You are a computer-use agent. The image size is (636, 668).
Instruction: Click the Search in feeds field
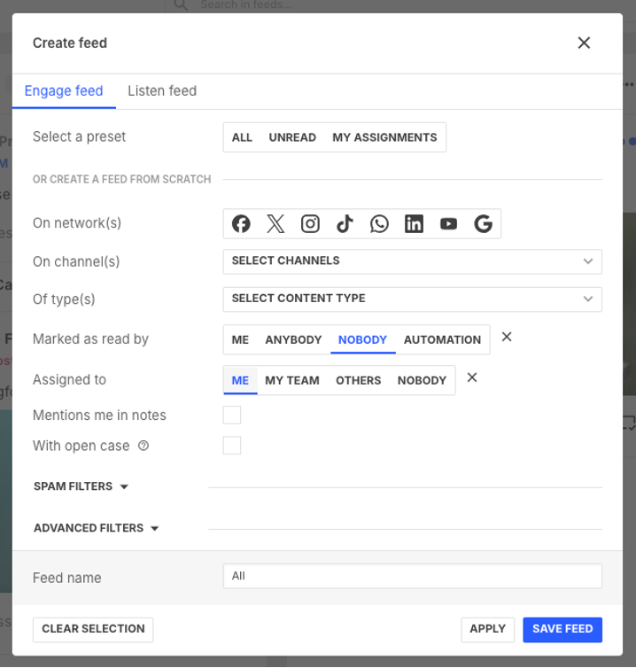(246, 4)
